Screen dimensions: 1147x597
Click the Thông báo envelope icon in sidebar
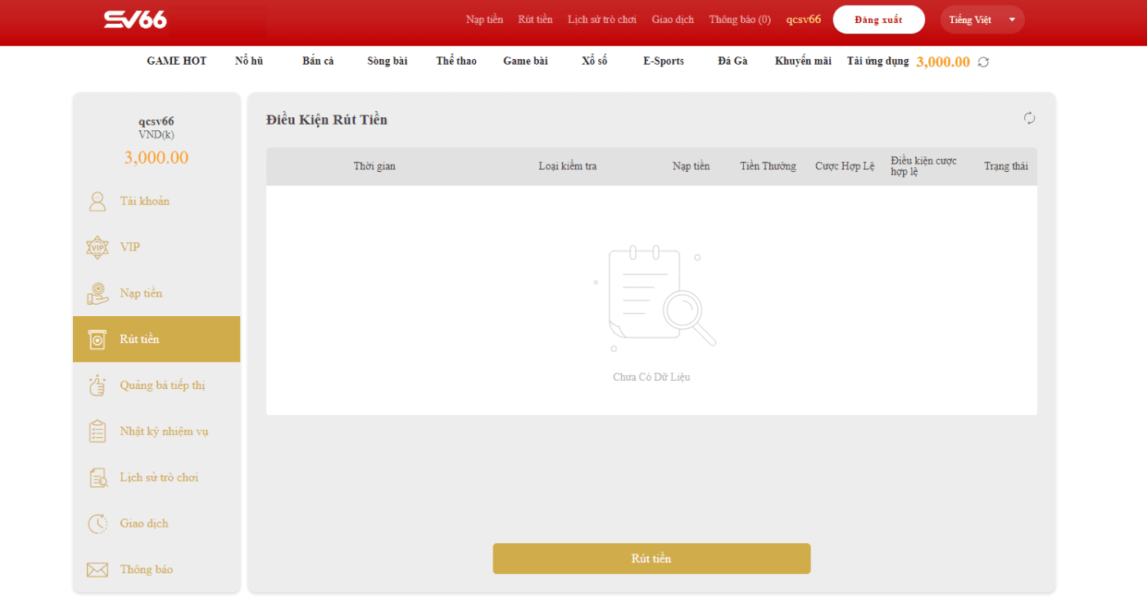97,569
